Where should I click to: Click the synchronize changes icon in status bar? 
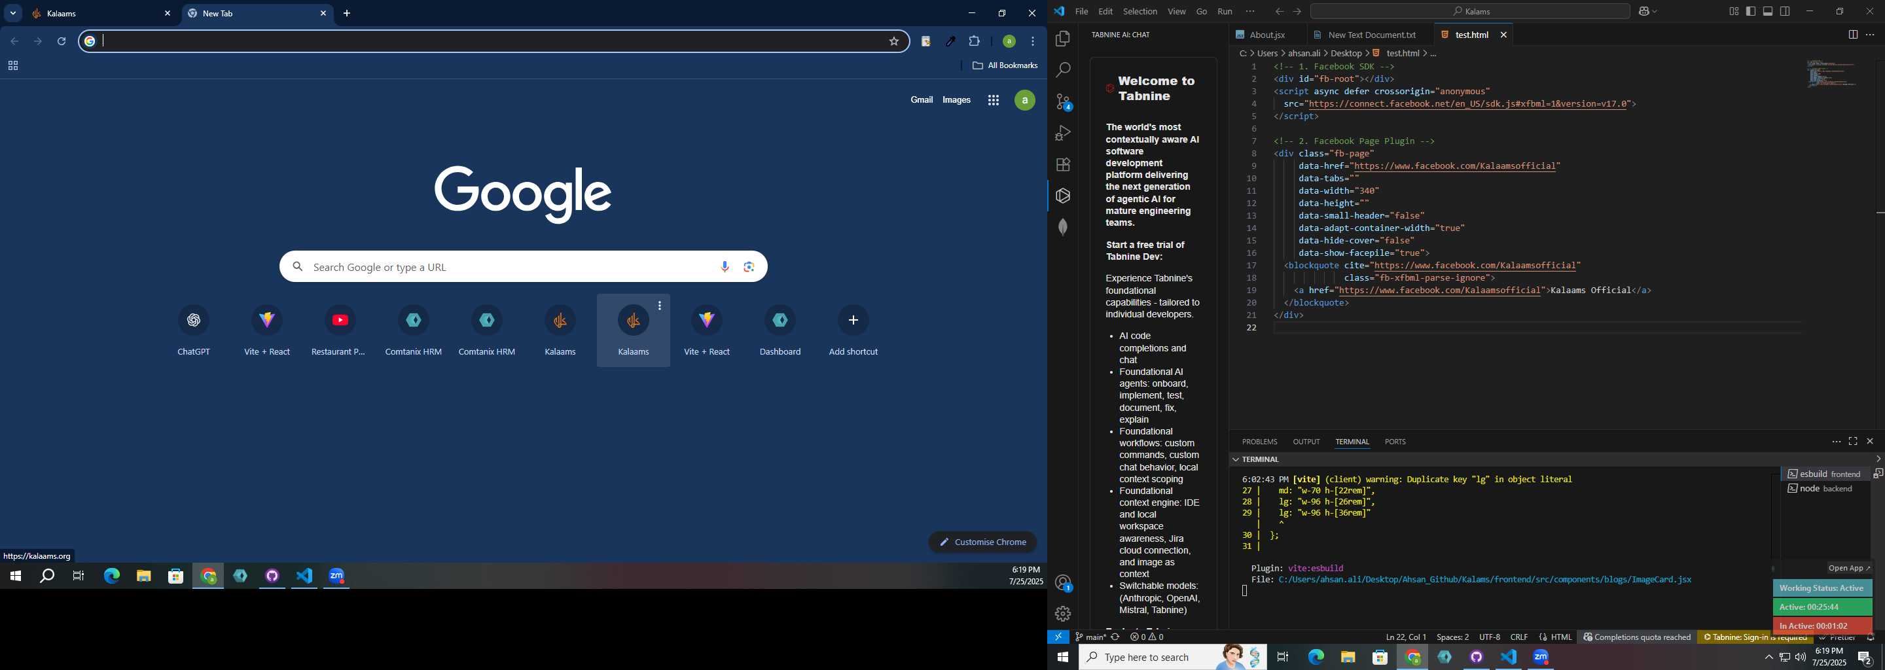tap(1115, 637)
